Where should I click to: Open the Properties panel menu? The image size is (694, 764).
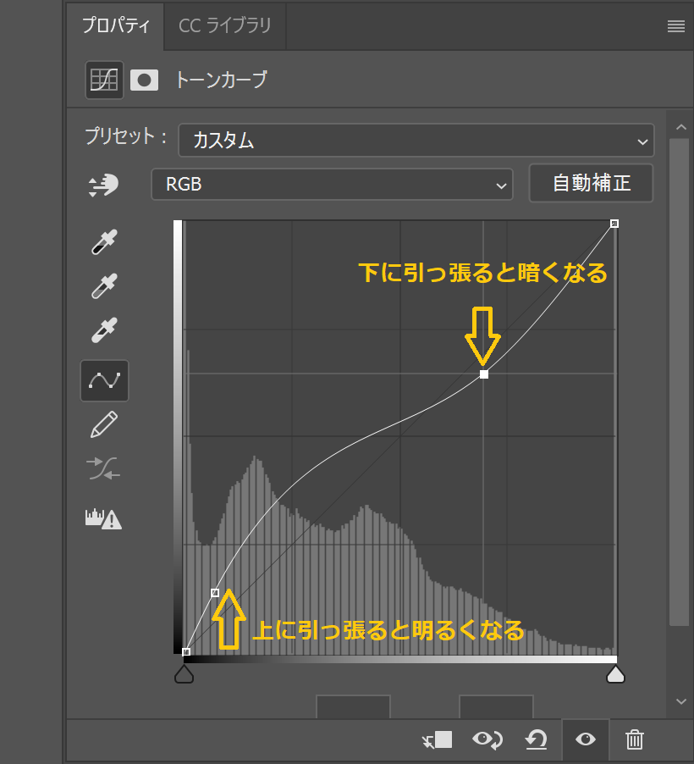(x=676, y=25)
